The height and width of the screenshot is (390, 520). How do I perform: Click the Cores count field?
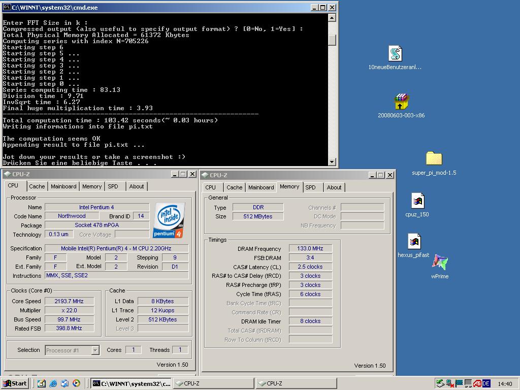point(134,350)
